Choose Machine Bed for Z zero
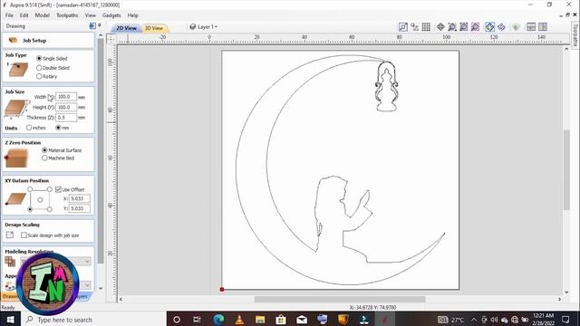The height and width of the screenshot is (326, 580). pyautogui.click(x=44, y=158)
